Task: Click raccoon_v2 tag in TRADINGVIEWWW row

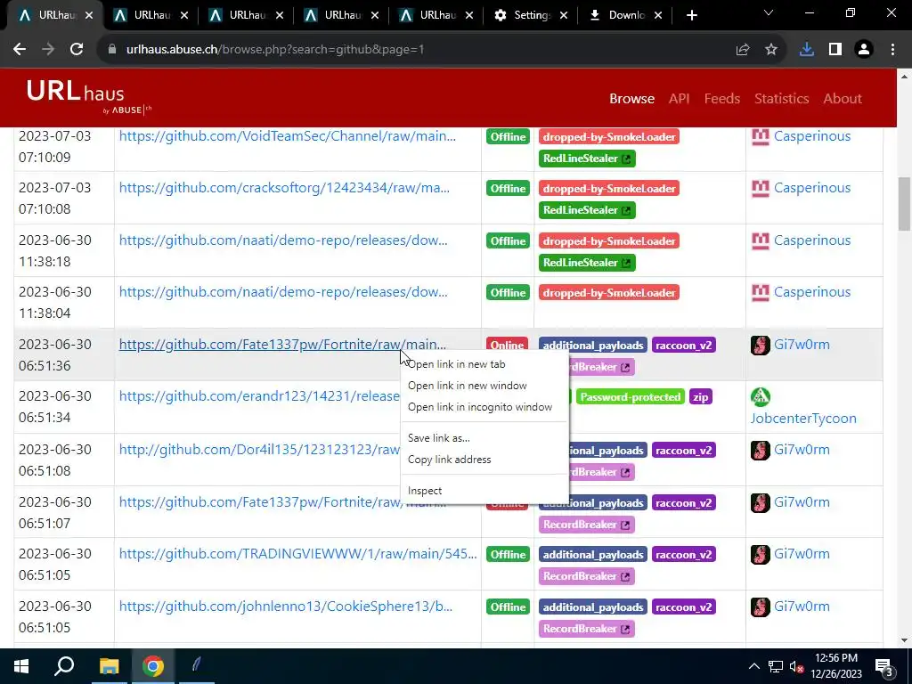Action: point(683,555)
